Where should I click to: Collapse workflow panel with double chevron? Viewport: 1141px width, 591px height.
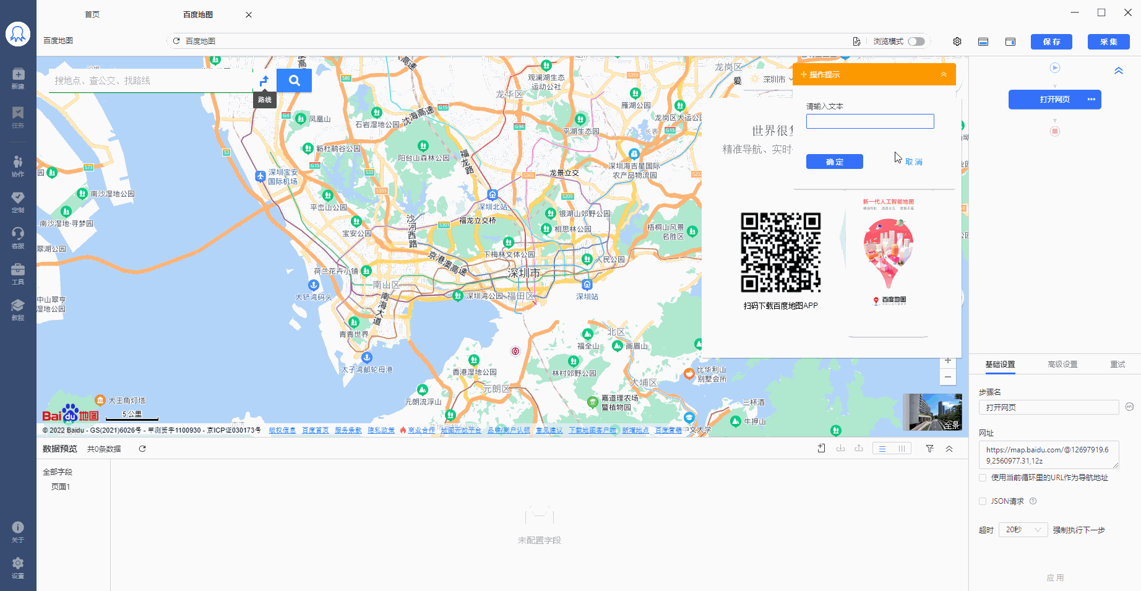[x=1119, y=71]
